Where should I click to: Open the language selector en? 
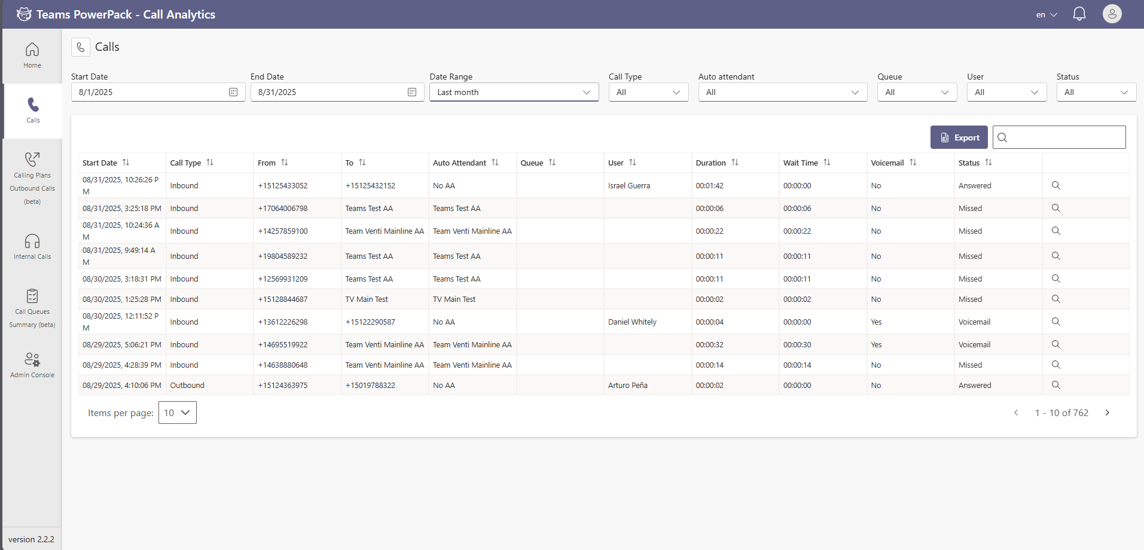[1047, 14]
